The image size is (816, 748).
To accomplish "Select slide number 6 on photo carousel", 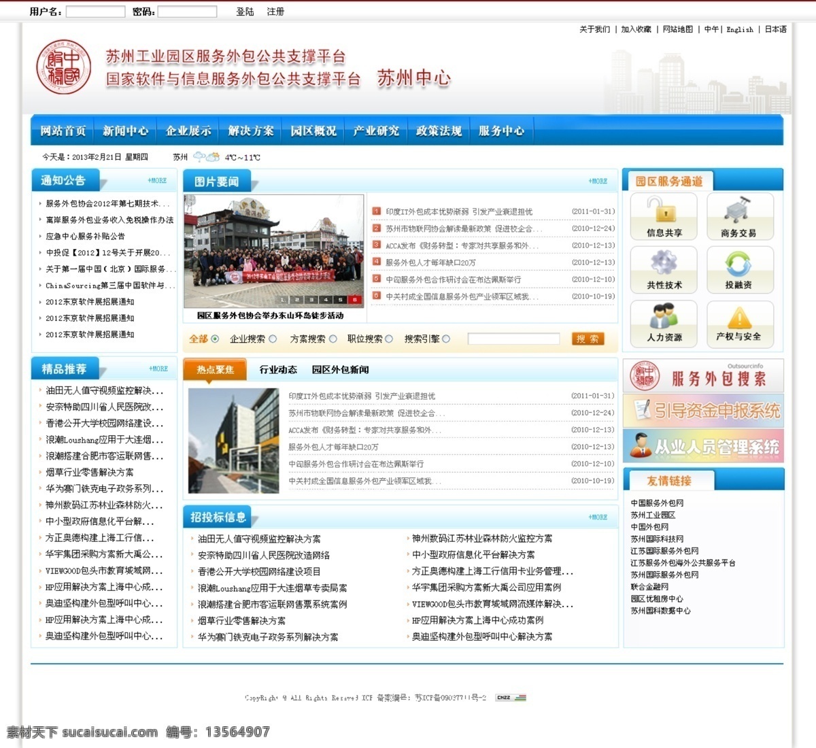I will pyautogui.click(x=355, y=299).
